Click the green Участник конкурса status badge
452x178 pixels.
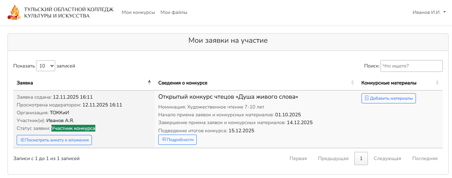pos(73,128)
